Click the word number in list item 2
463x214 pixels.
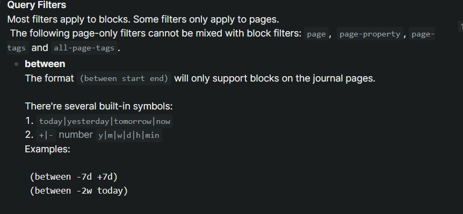click(x=76, y=135)
